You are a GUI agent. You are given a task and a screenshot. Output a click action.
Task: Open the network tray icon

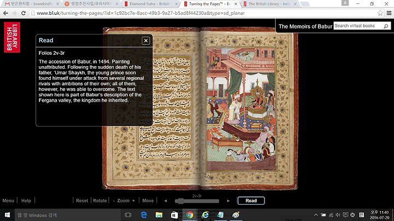click(331, 215)
